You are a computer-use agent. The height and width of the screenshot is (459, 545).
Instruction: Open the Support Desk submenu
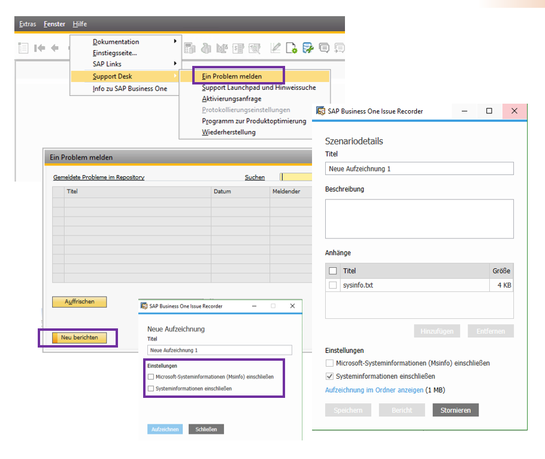125,76
